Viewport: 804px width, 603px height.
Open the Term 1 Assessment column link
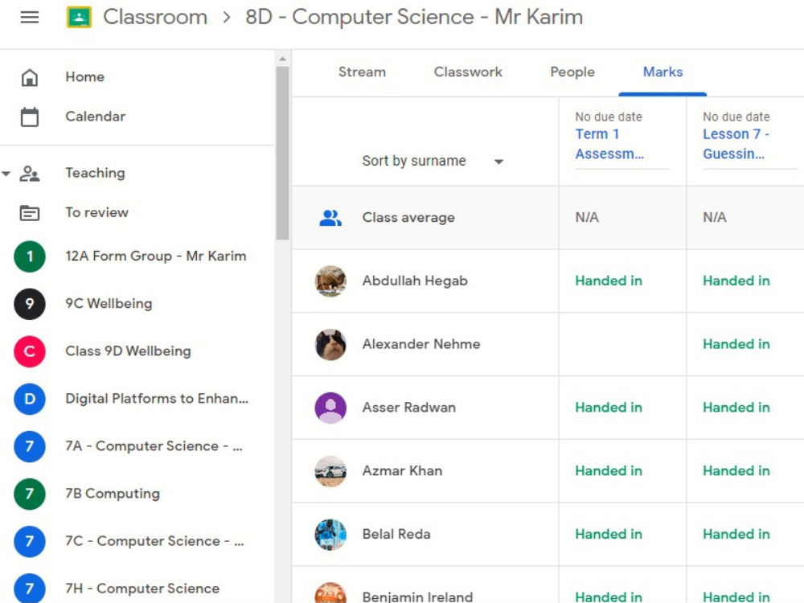(x=609, y=144)
